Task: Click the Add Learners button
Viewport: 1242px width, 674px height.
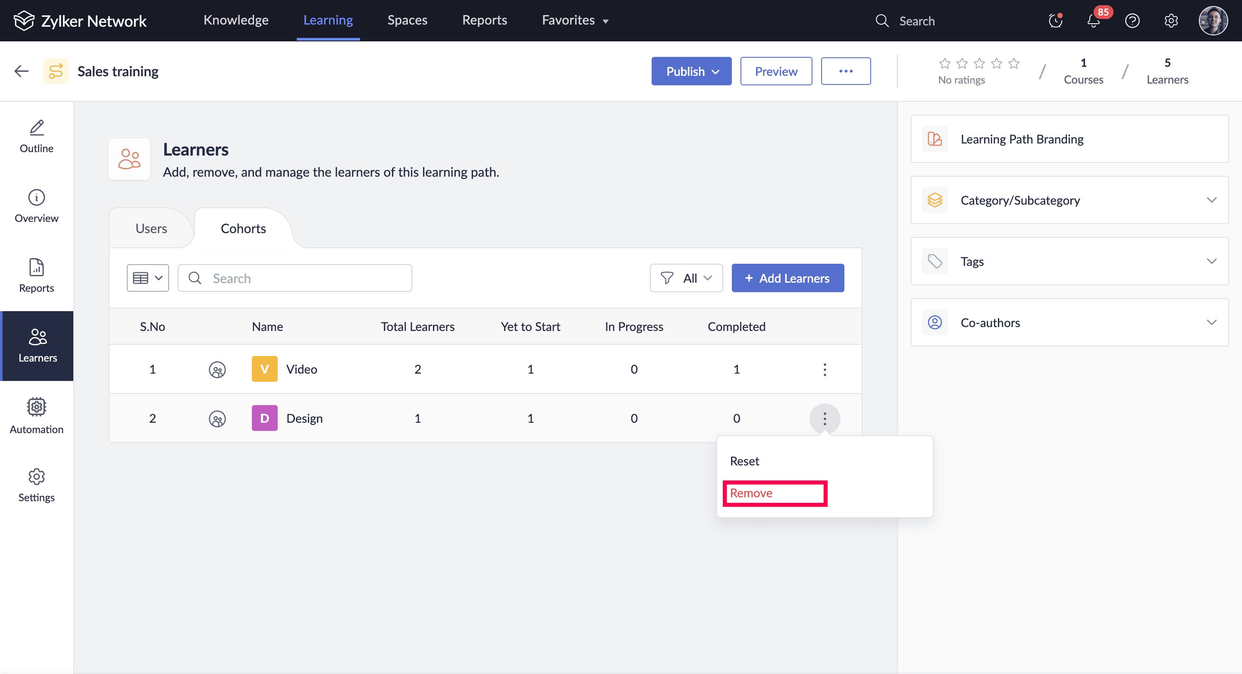Action: click(787, 278)
